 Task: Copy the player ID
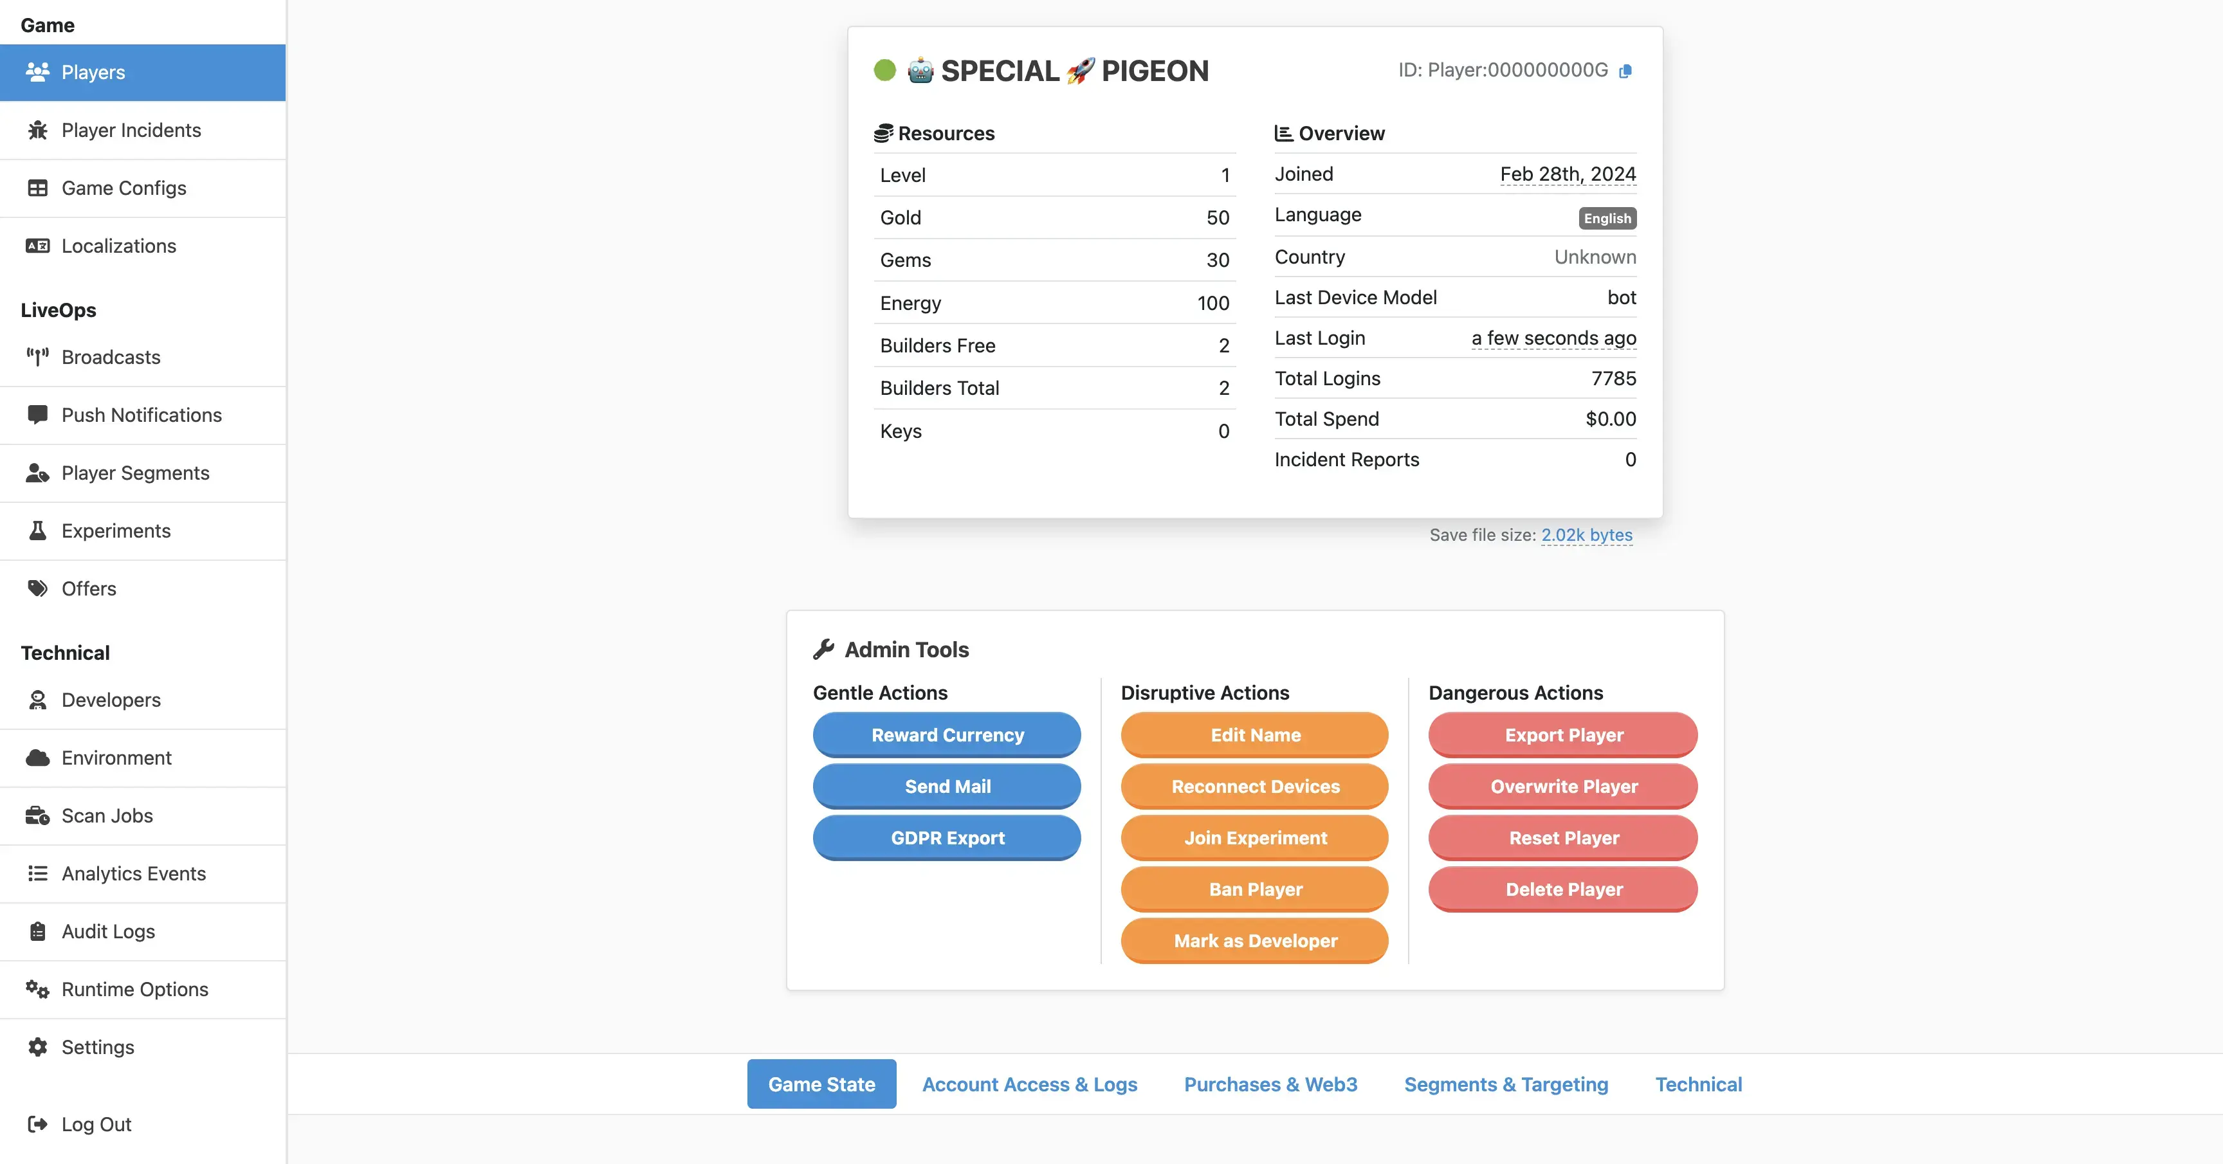[x=1626, y=71]
